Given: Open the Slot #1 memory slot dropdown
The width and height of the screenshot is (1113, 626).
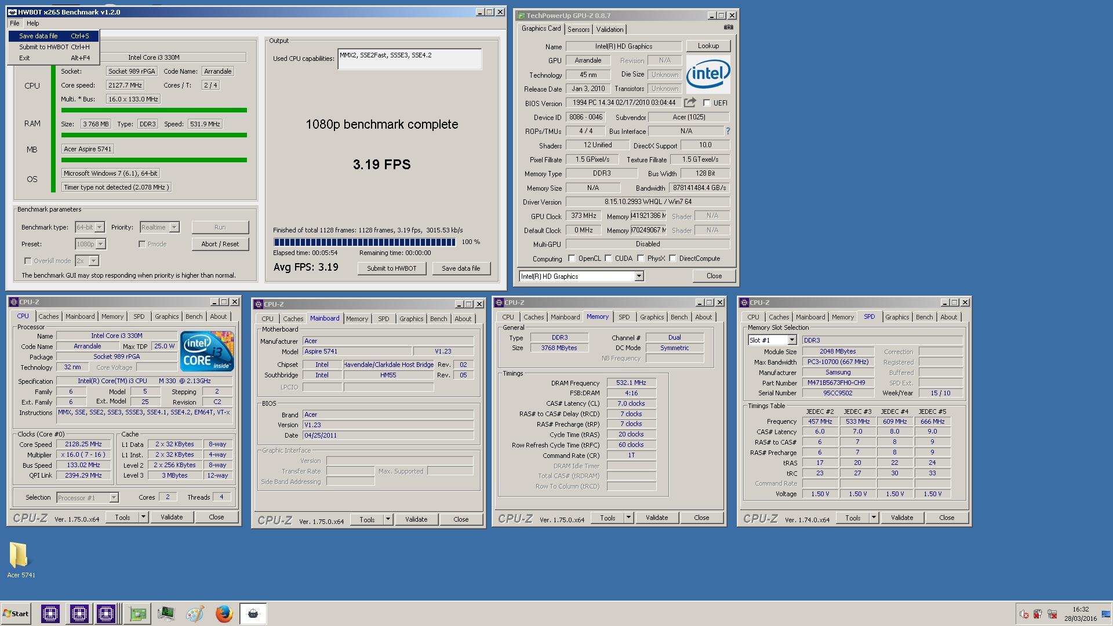Looking at the screenshot, I should (x=772, y=340).
